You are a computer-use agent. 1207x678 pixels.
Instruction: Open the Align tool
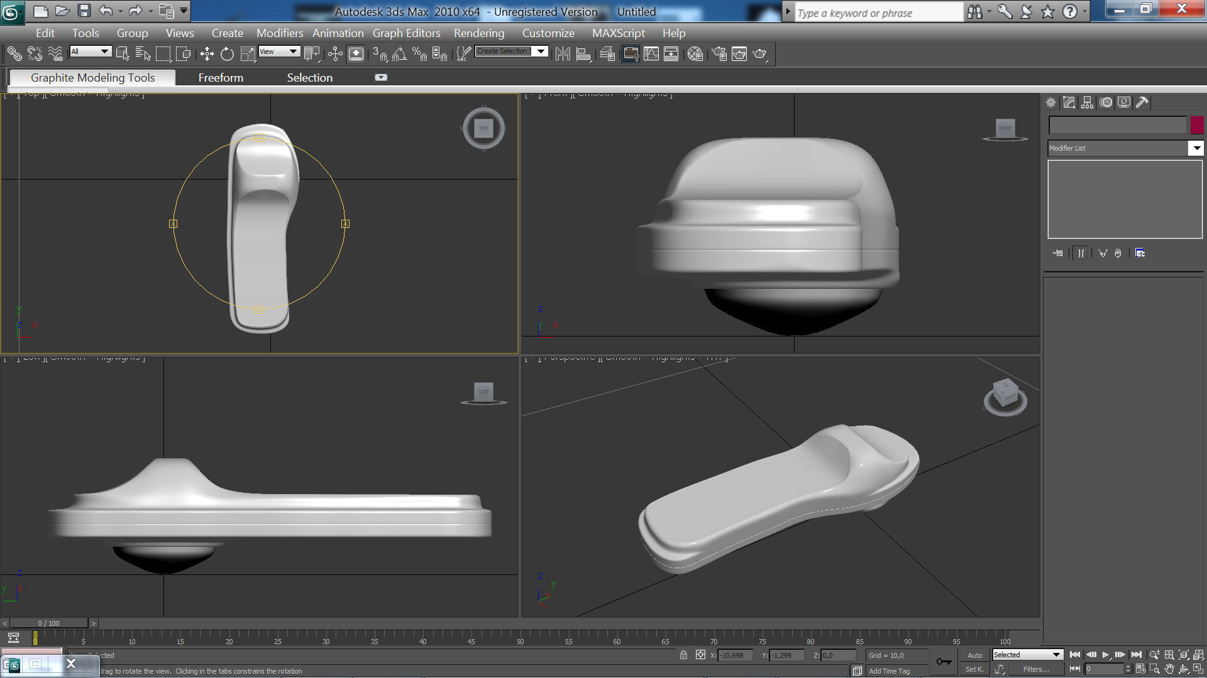[x=583, y=53]
